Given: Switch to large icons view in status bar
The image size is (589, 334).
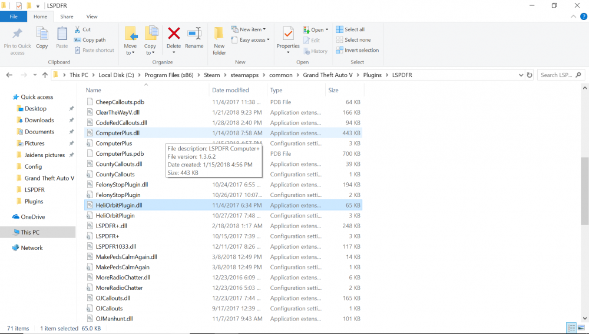Looking at the screenshot, I should point(581,328).
